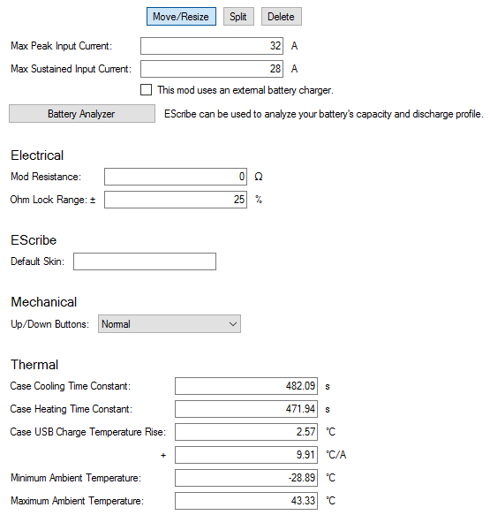Click the Split button

[238, 17]
